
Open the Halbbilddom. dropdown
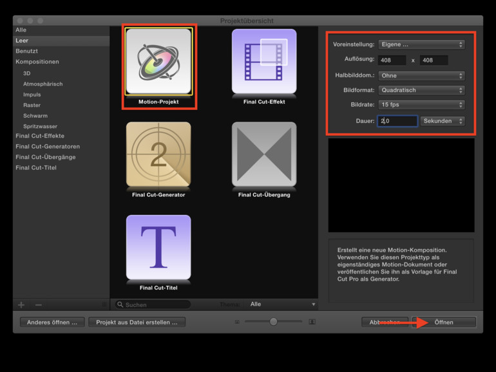click(421, 76)
